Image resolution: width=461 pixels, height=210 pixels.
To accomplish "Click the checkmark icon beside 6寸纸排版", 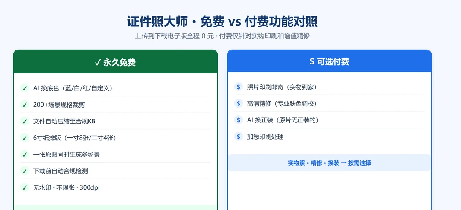I will (25, 137).
